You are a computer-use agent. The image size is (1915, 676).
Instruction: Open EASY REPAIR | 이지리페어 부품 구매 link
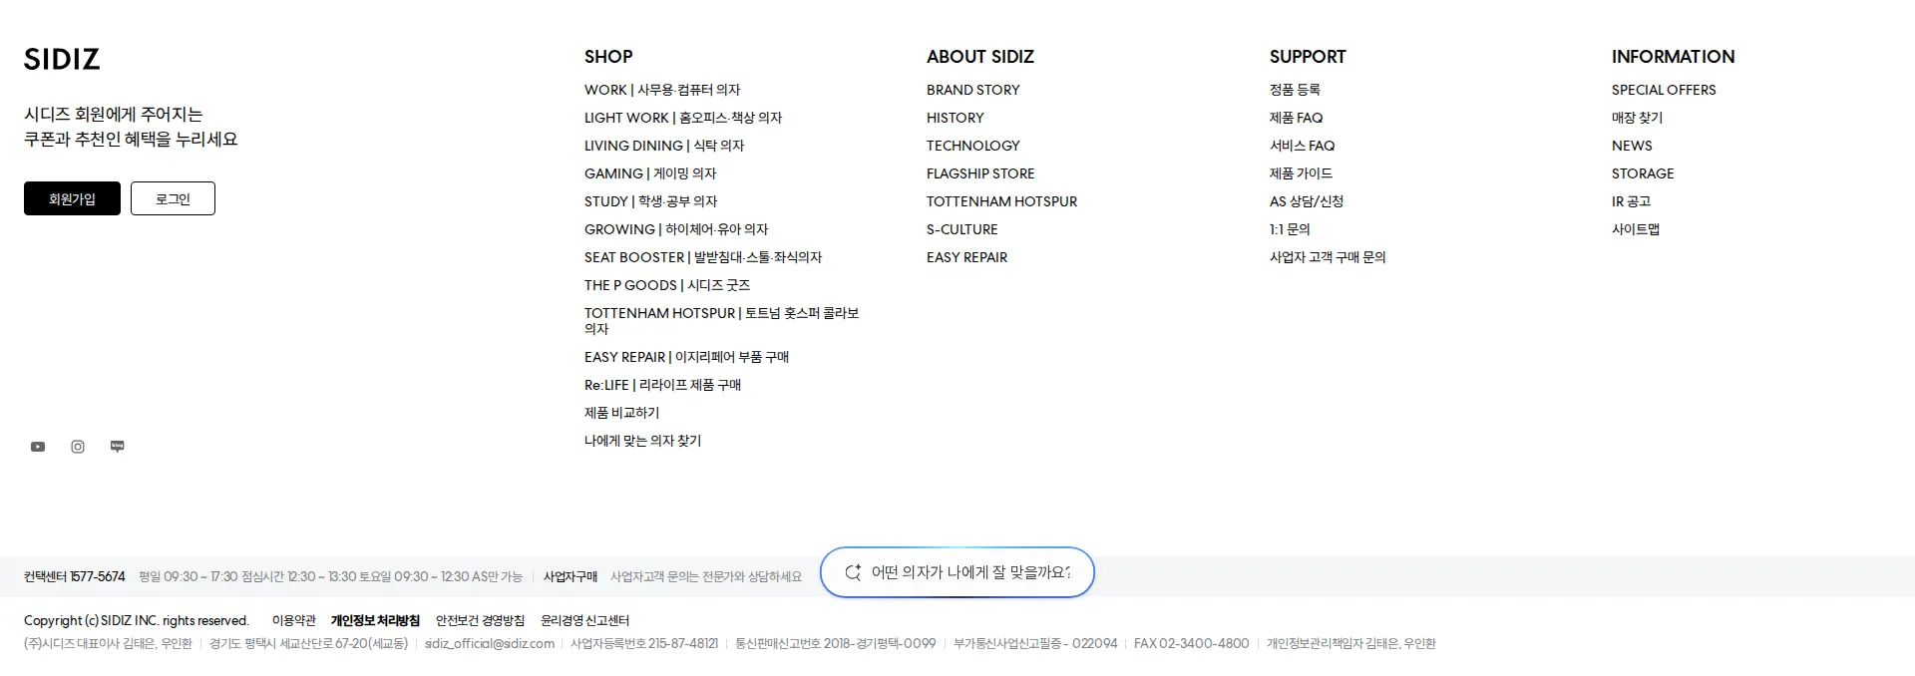tap(686, 357)
